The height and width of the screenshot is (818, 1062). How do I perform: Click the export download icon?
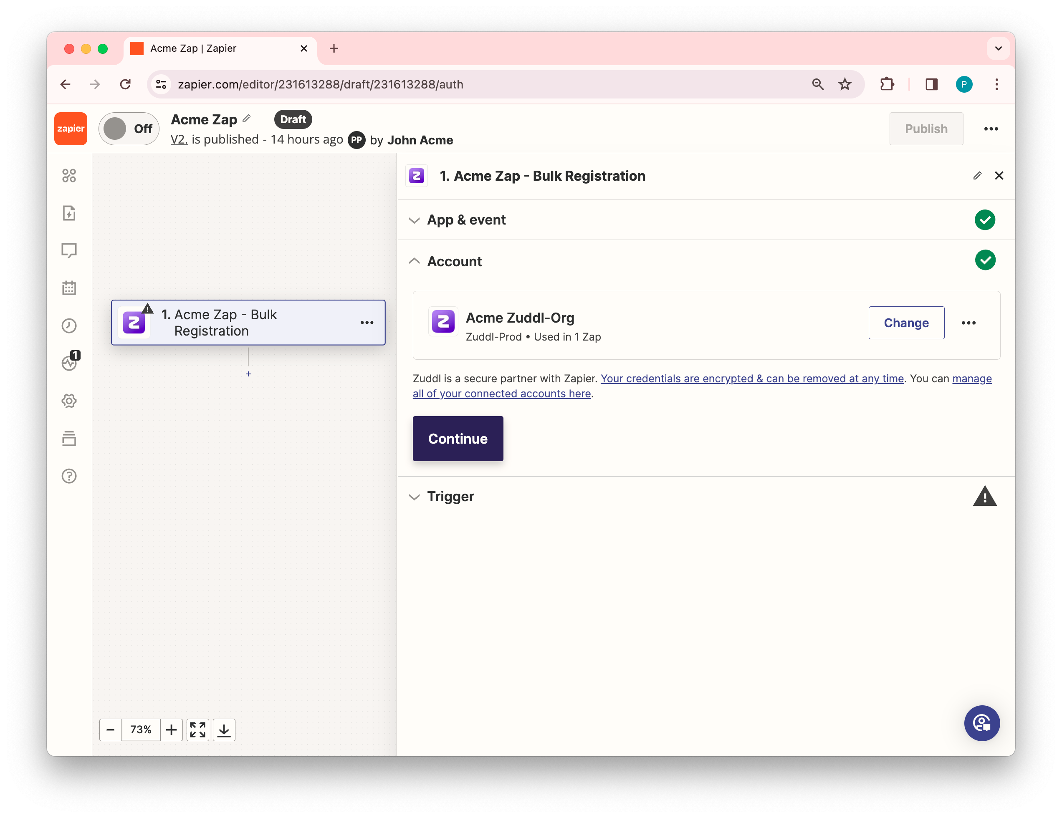click(x=224, y=730)
